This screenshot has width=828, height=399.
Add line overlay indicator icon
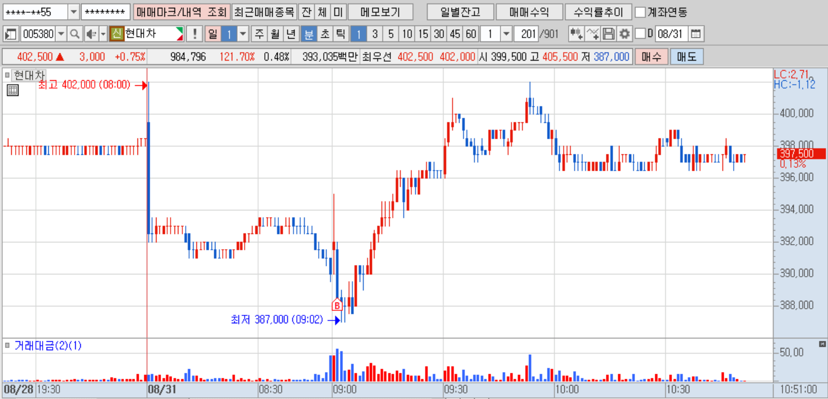592,34
